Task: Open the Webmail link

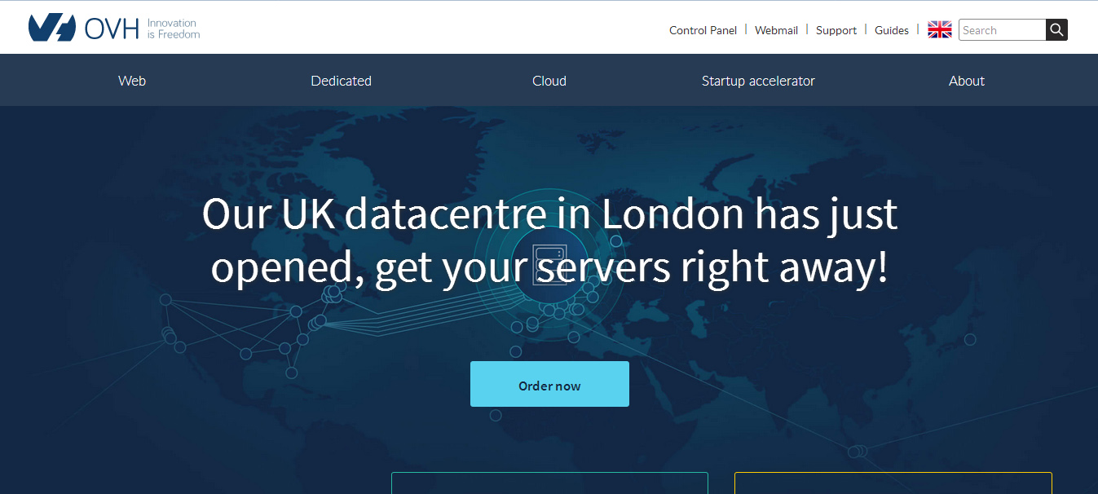Action: (776, 30)
